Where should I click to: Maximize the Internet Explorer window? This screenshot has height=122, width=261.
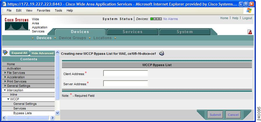tap(246, 4)
